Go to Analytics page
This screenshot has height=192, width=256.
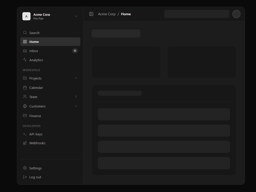click(x=50, y=60)
